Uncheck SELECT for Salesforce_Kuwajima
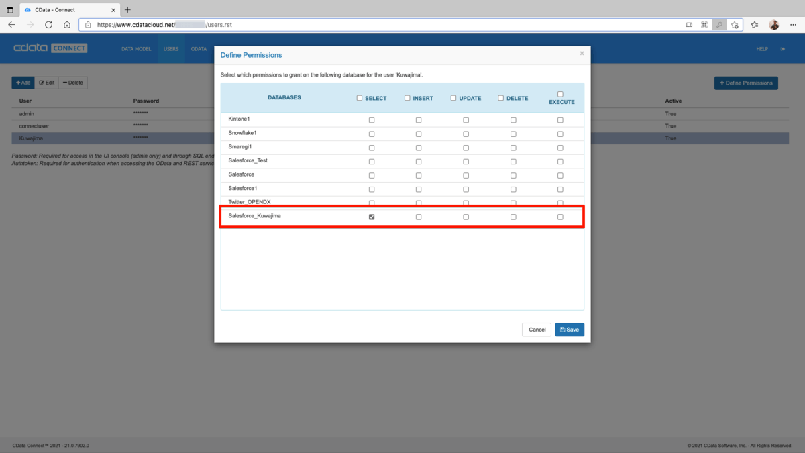This screenshot has height=453, width=805. tap(372, 217)
